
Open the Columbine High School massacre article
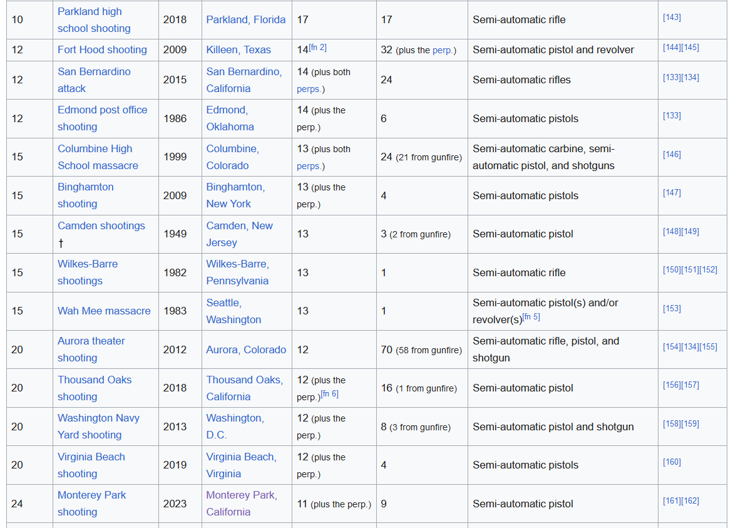[98, 157]
